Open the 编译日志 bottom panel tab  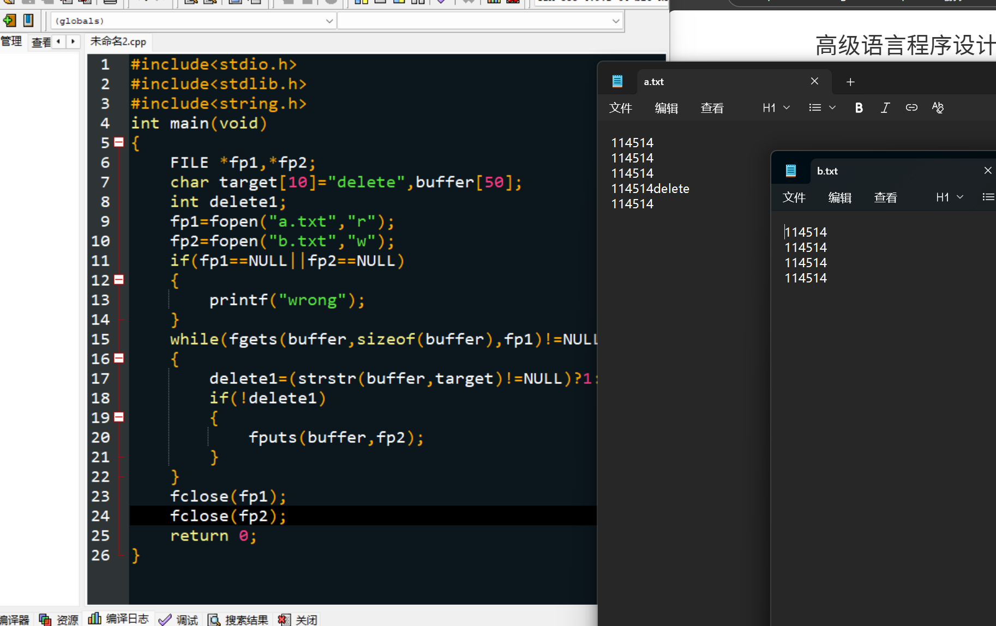(x=118, y=619)
